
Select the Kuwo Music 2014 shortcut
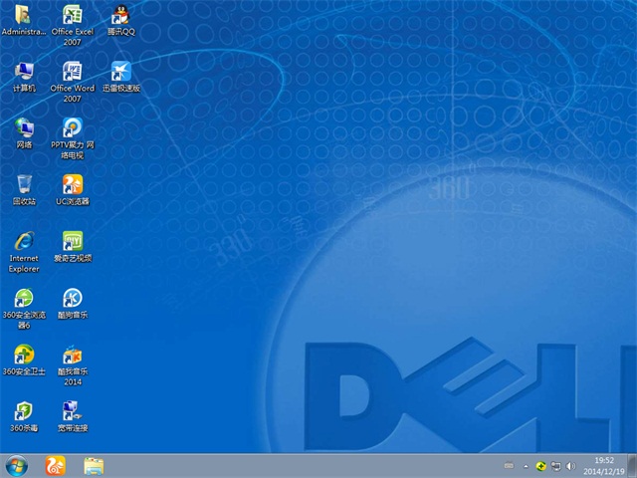coord(73,355)
